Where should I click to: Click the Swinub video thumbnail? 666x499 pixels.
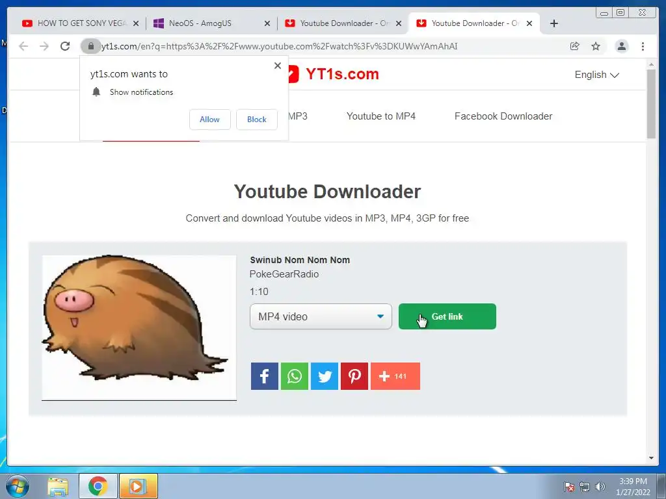(139, 327)
